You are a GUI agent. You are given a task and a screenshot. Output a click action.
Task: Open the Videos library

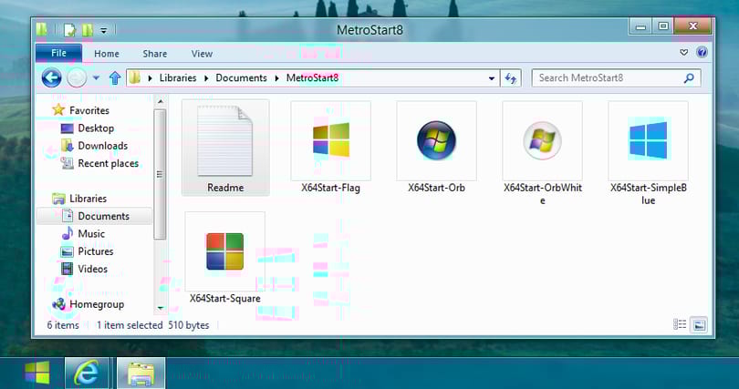click(92, 269)
